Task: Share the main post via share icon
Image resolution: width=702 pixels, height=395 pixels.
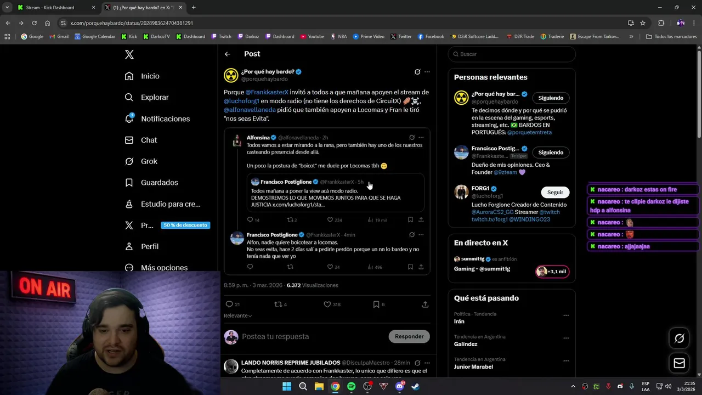Action: click(425, 304)
